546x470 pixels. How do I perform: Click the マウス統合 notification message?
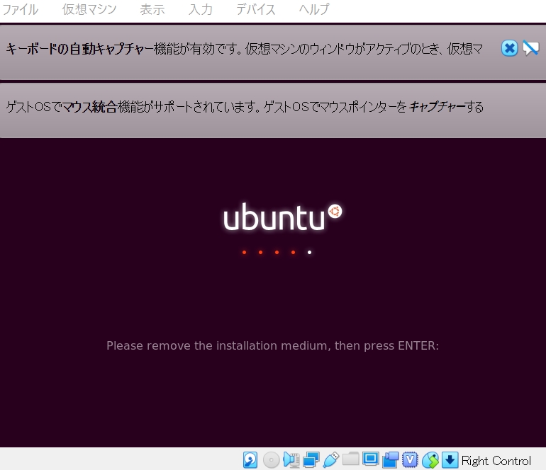[x=245, y=107]
